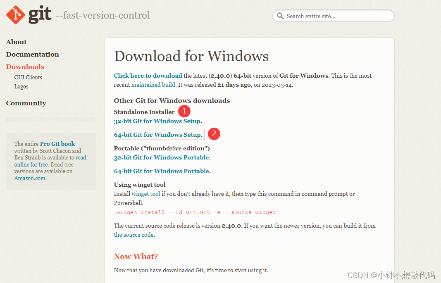Click the 'Download for Windows' heading
Screen dimensions: 441x283
point(191,56)
